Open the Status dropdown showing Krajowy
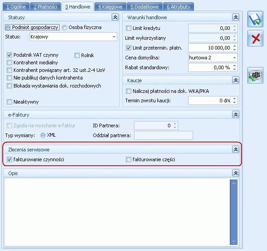Viewport: 267px width, 251px height. click(x=73, y=37)
